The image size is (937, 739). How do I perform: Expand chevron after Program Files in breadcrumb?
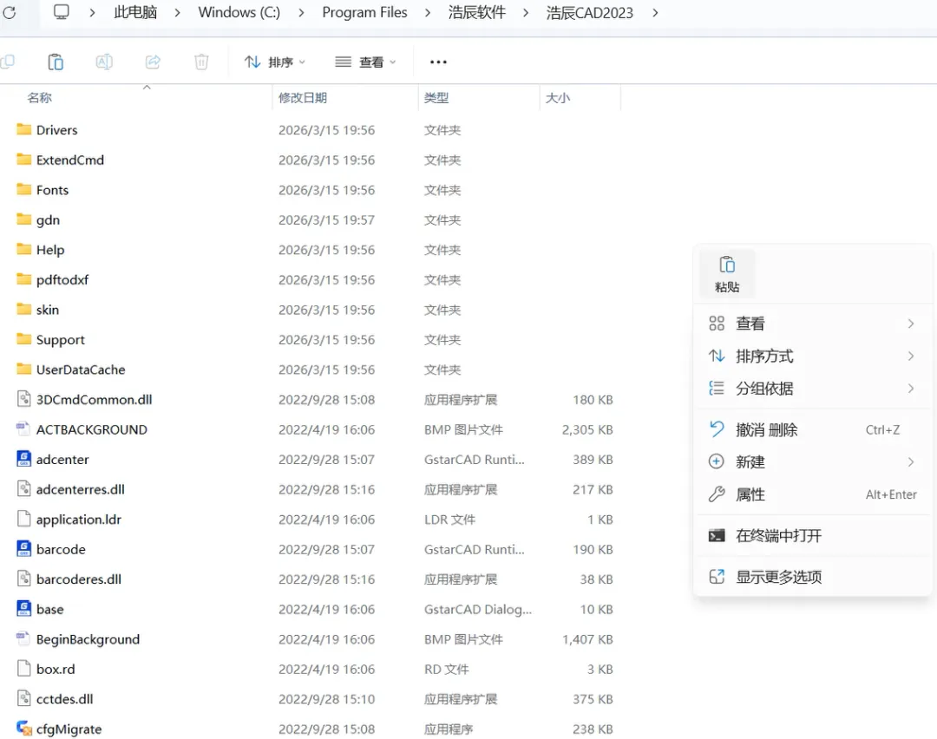[x=427, y=12]
